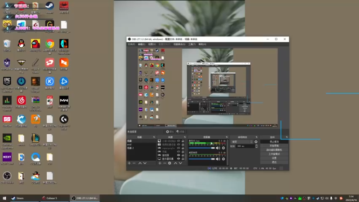Move source down with Sources panel down arrow
The width and height of the screenshot is (359, 202).
(x=180, y=163)
